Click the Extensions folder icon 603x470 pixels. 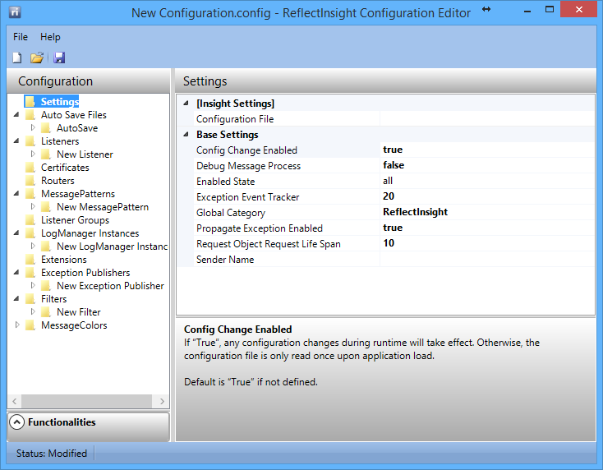[x=30, y=260]
